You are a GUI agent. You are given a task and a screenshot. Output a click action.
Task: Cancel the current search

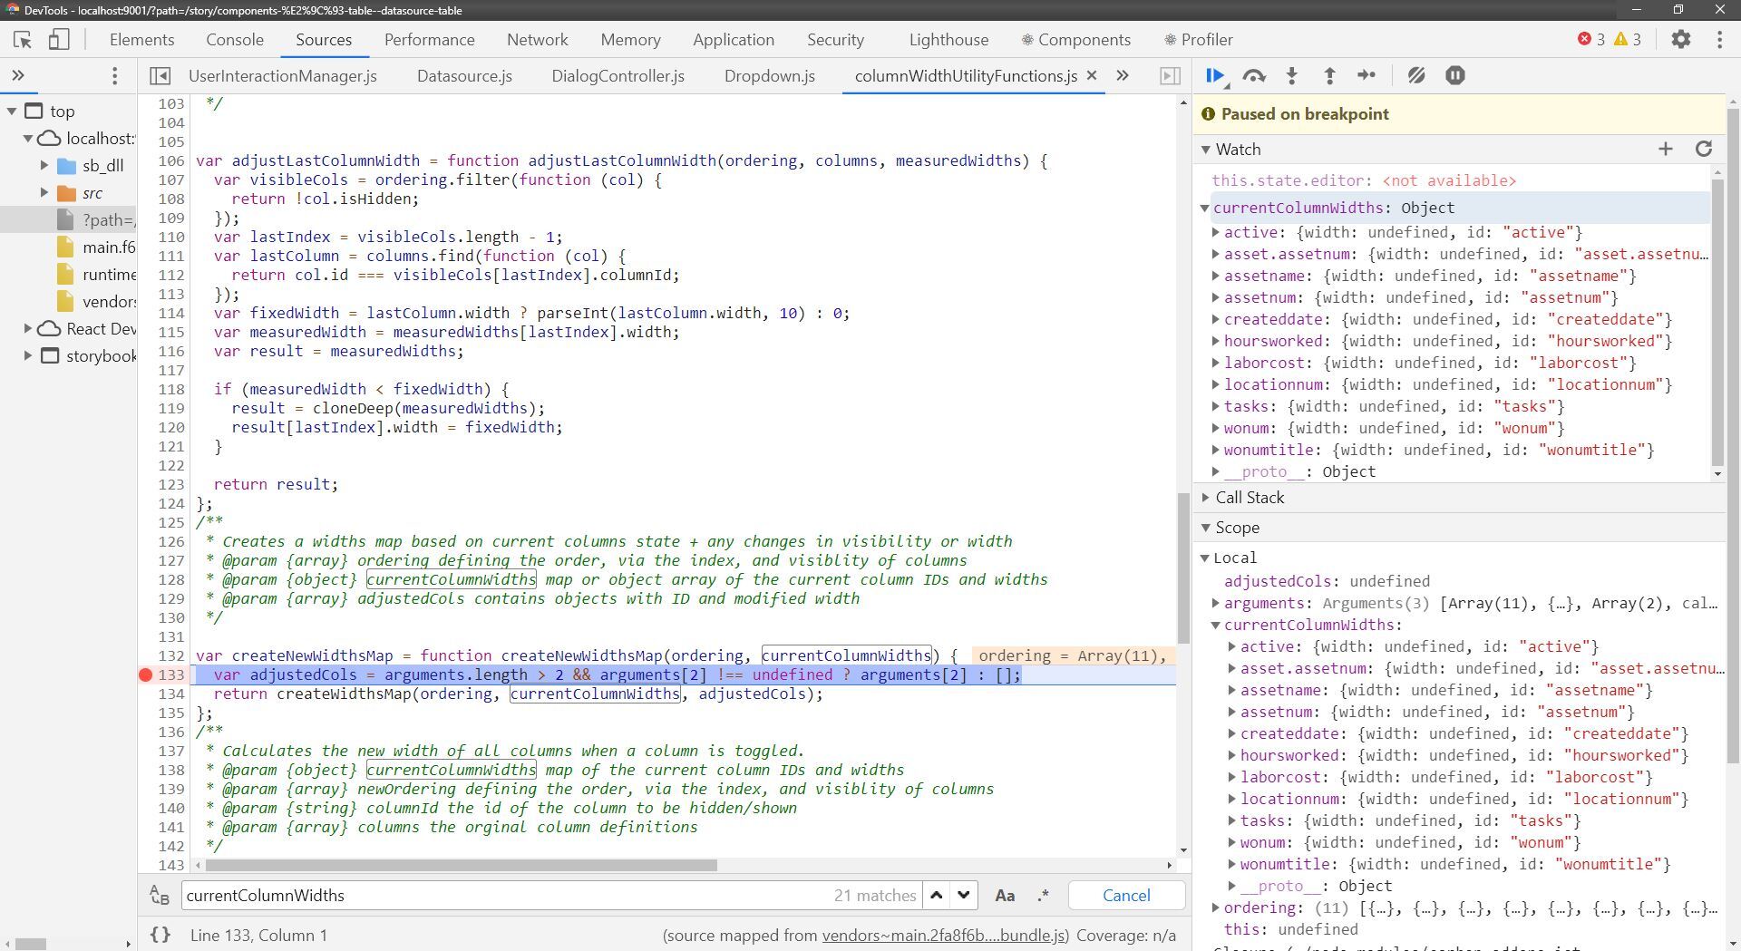[x=1124, y=895]
